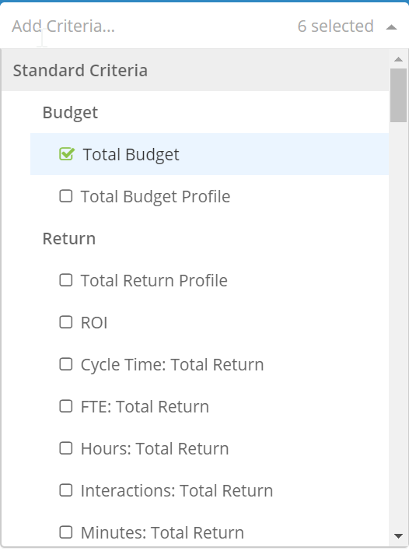Click the scrollbar up arrow

coord(398,59)
